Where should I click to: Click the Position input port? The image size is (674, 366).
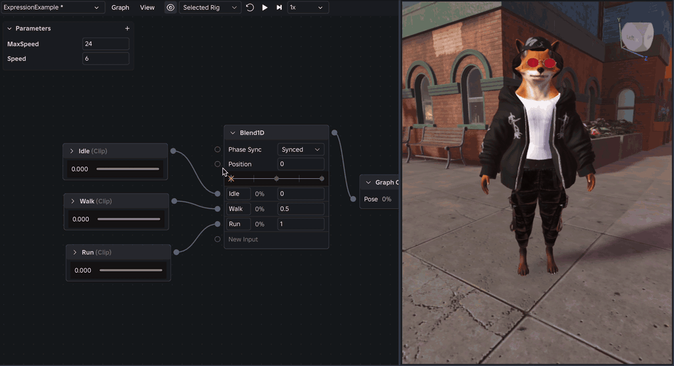pos(217,164)
